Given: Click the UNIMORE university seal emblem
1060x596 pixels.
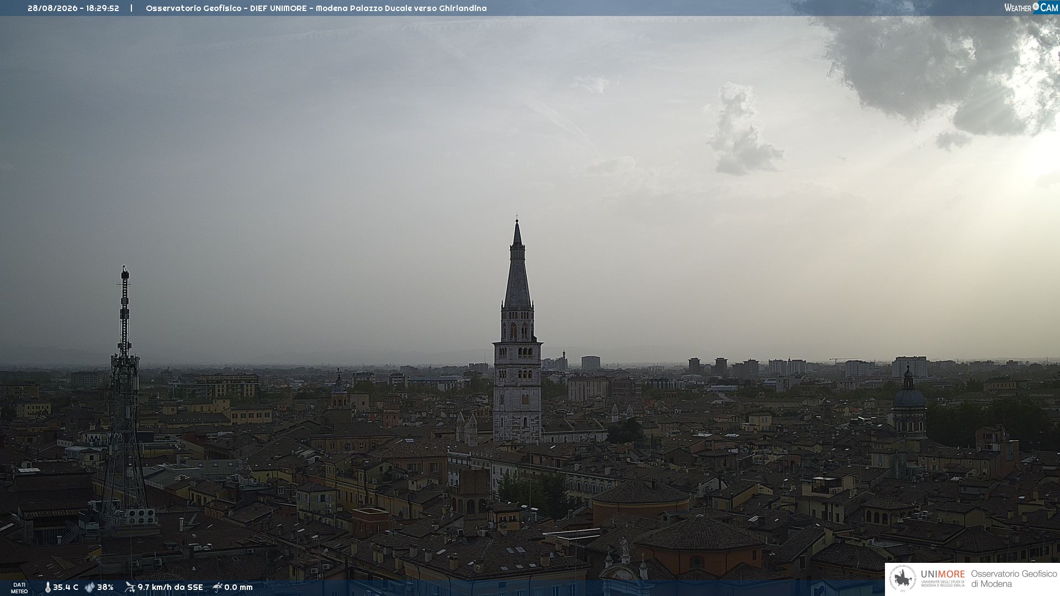Looking at the screenshot, I should [x=903, y=579].
